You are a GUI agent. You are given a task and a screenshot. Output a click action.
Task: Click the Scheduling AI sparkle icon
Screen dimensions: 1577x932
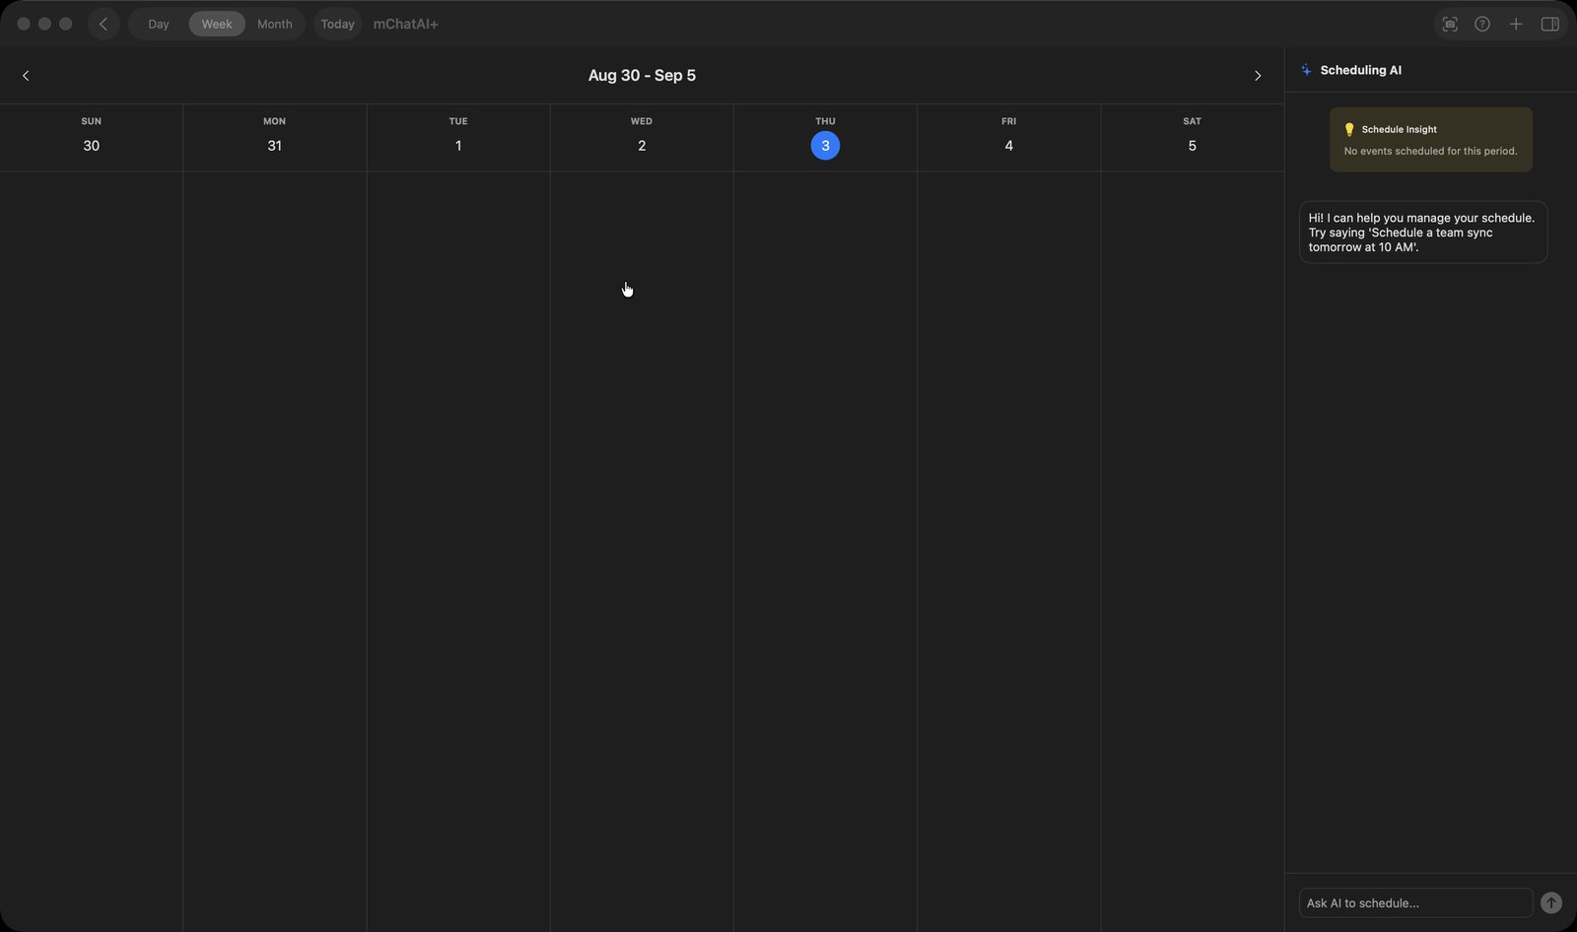click(1306, 70)
